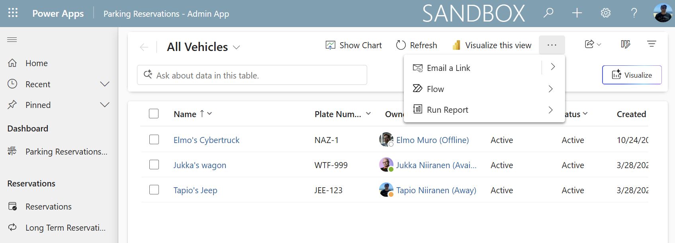This screenshot has height=243, width=675.
Task: Open owner Jukka Niiranen link
Action: 436,165
